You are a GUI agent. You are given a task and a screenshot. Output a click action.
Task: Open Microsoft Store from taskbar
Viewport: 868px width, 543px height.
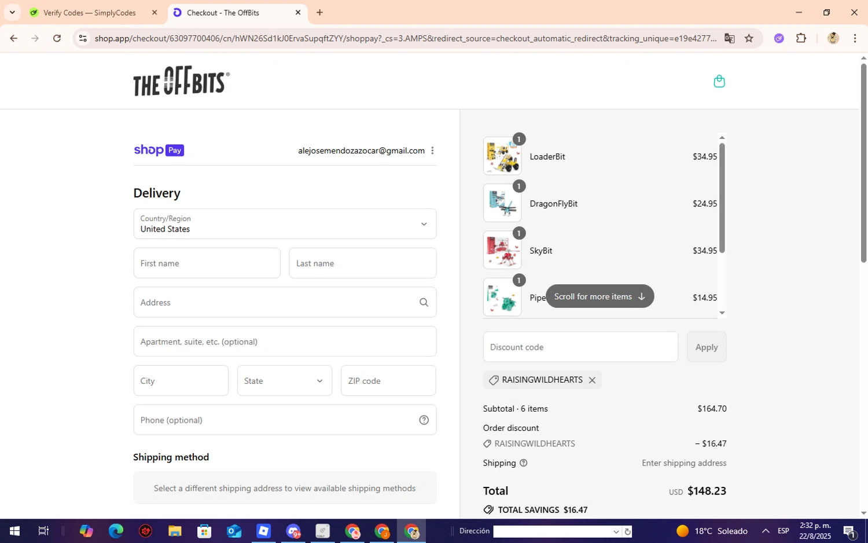[x=204, y=531]
